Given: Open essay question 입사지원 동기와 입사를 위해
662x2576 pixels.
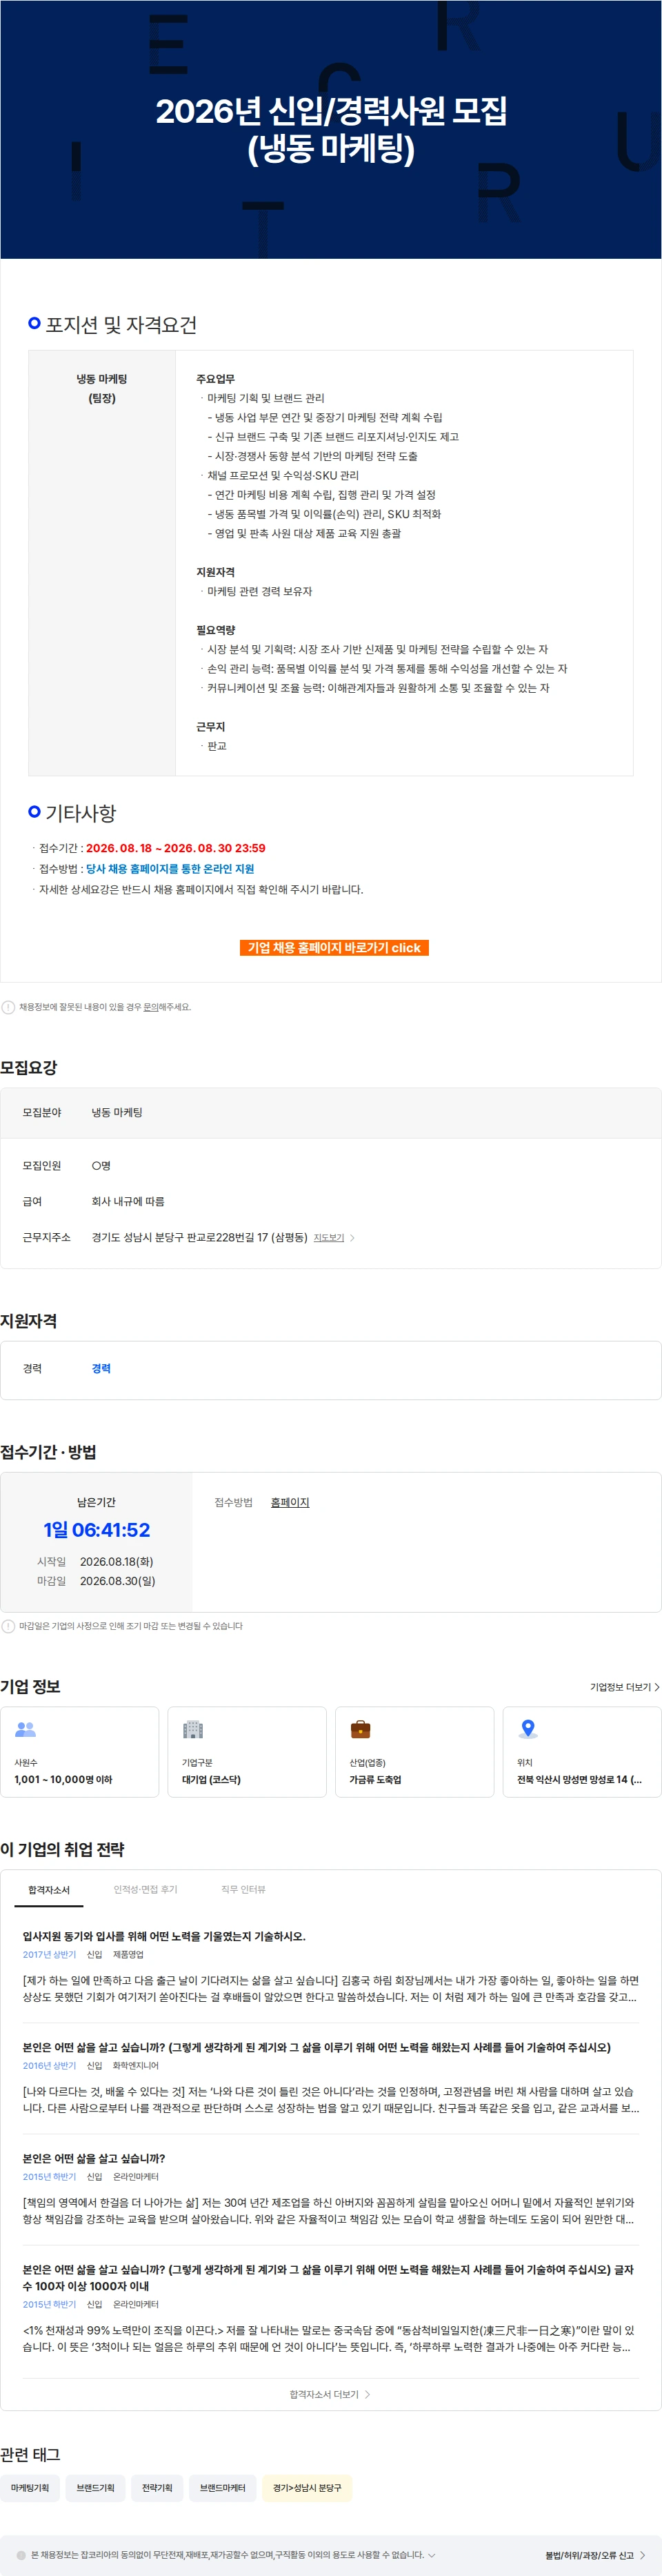Looking at the screenshot, I should point(164,1936).
